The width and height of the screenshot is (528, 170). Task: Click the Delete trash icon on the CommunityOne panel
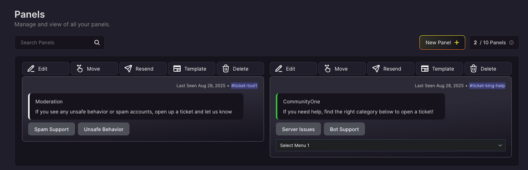tap(474, 69)
